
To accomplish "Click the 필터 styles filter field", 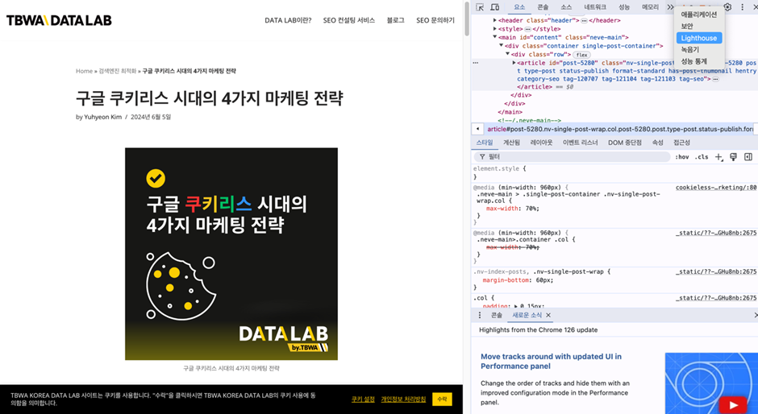I will [x=573, y=157].
